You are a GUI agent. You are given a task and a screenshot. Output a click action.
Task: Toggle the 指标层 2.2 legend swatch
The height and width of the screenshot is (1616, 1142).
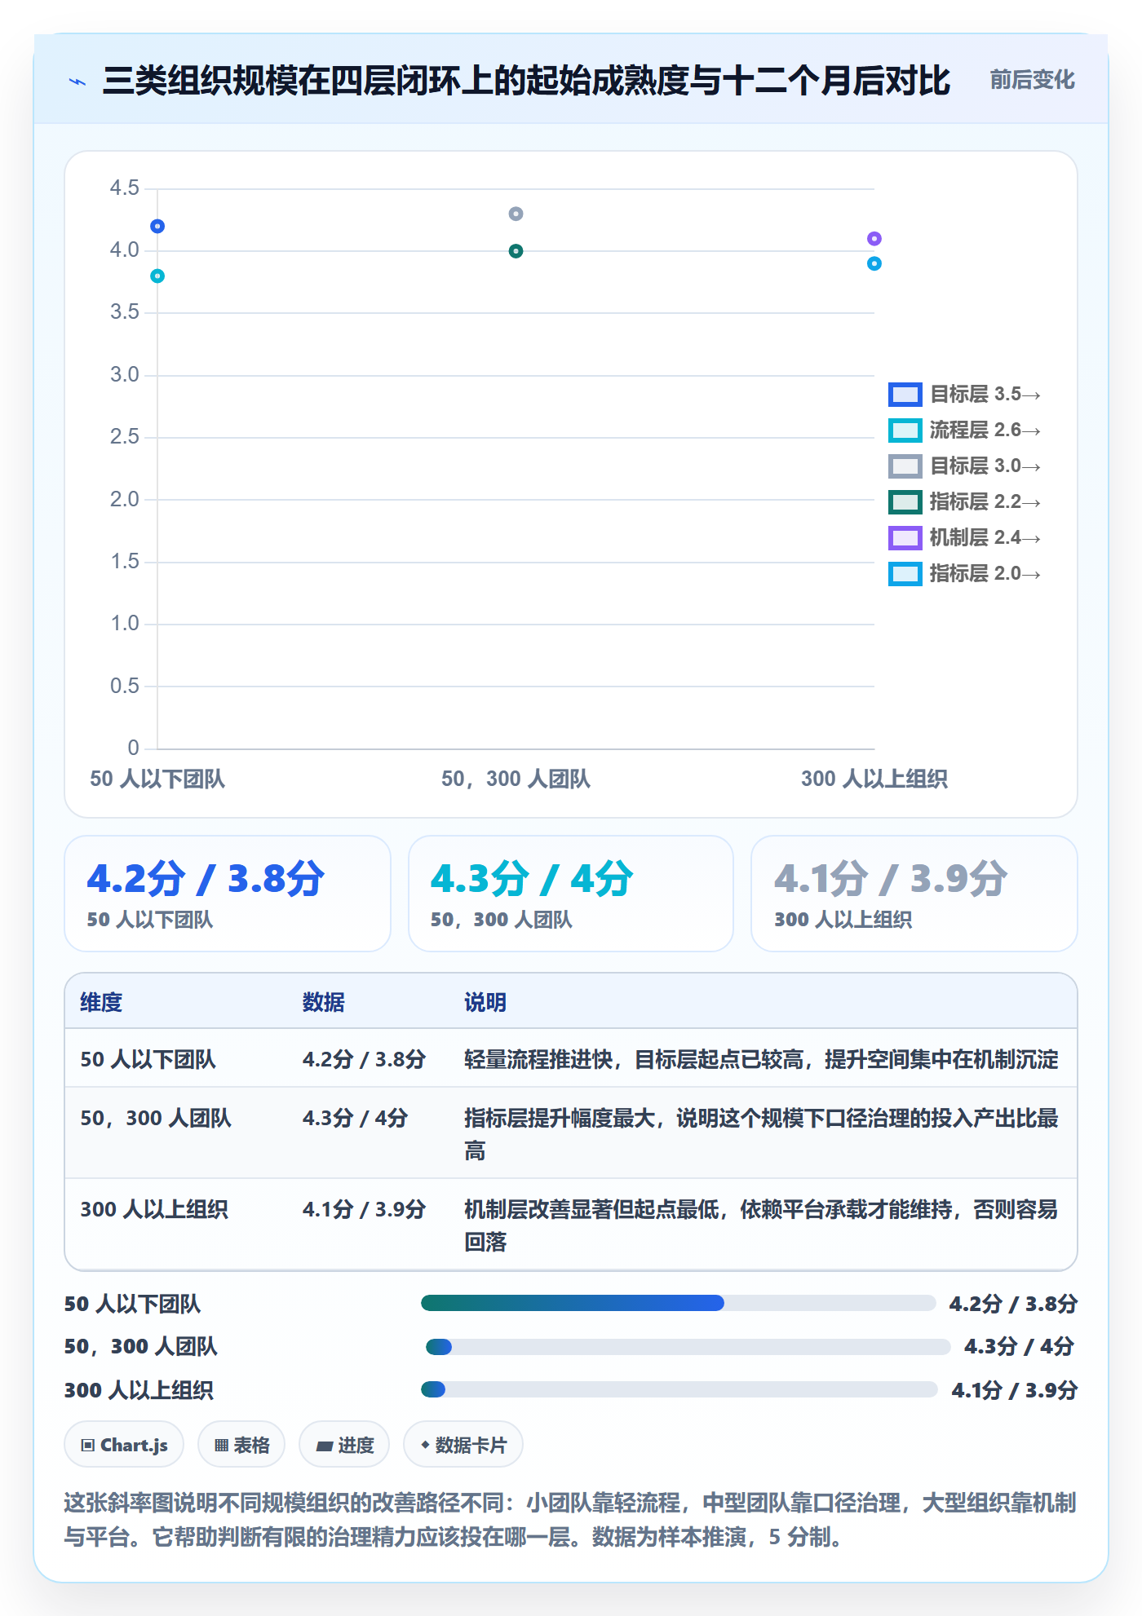(x=905, y=502)
